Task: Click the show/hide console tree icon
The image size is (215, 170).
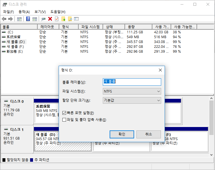Action: tap(19, 19)
